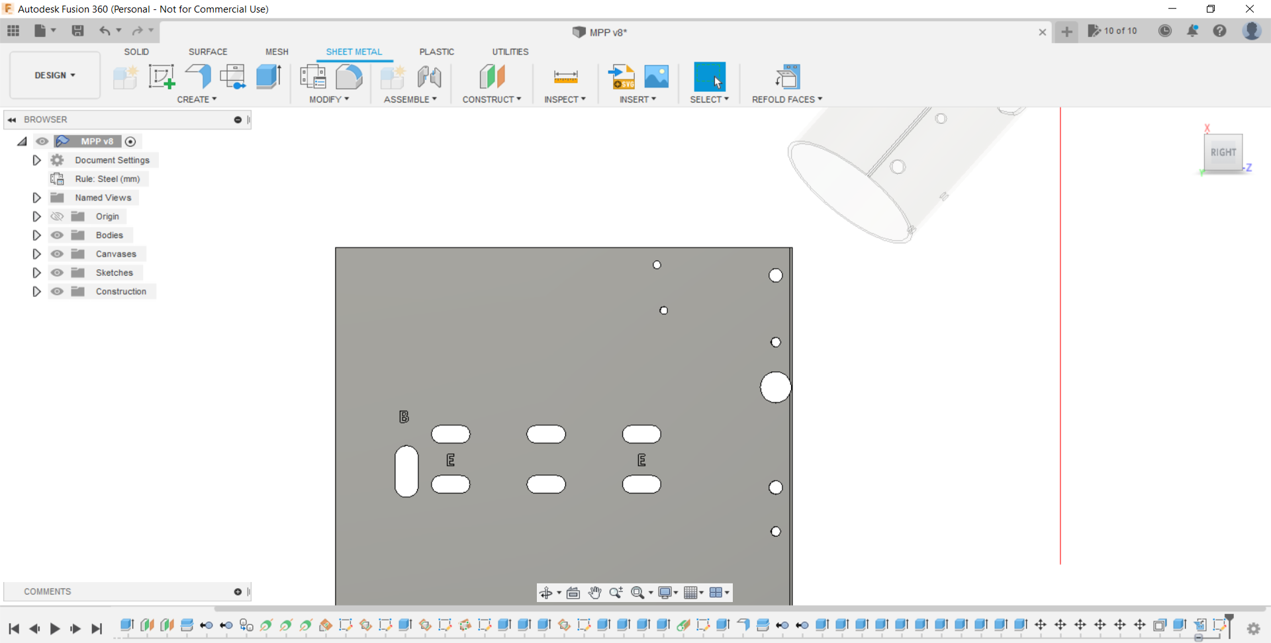
Task: Toggle Sketches folder visibility
Action: point(57,273)
